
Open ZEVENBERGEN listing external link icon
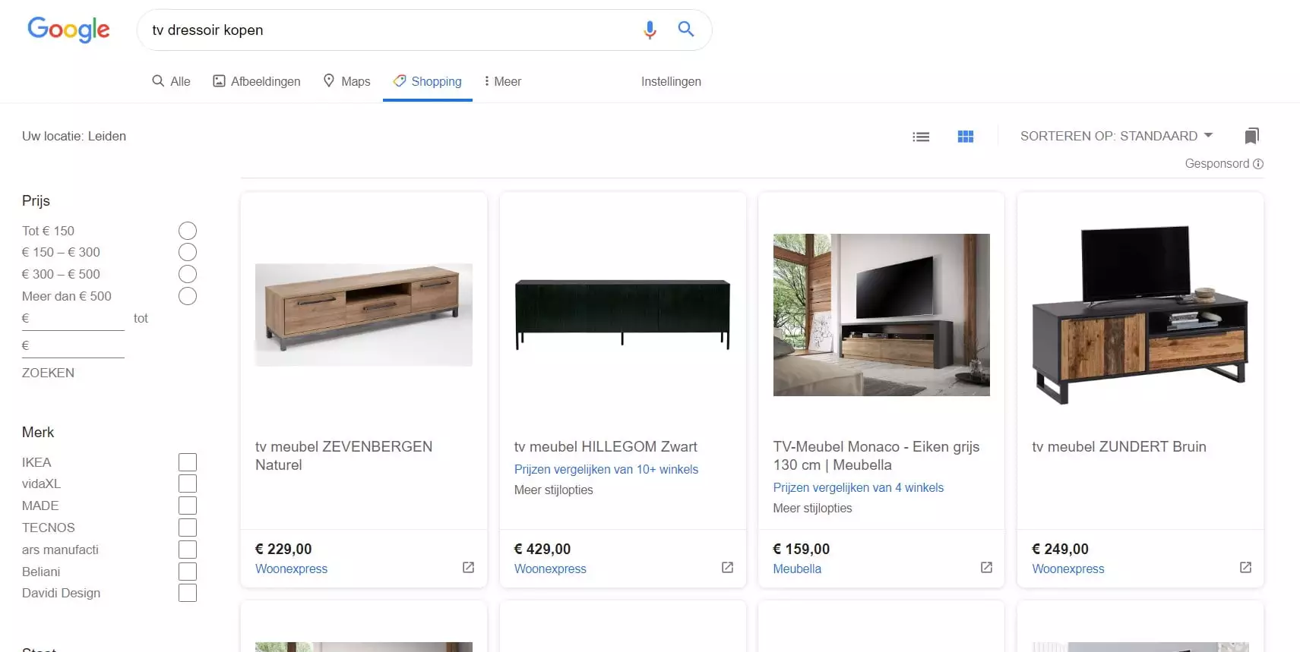468,568
